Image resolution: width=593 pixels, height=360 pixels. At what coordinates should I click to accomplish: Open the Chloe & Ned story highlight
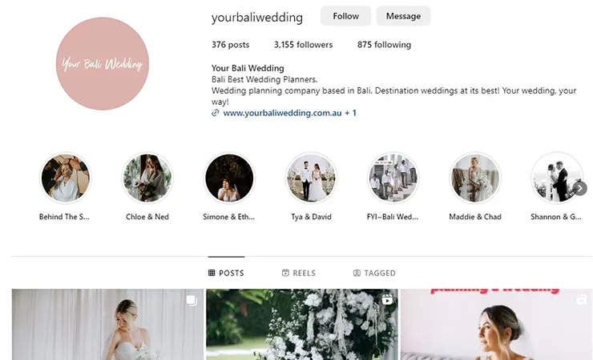[x=147, y=178]
